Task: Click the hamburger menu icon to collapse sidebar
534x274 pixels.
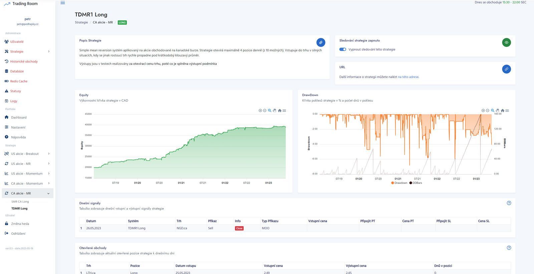Action: 63,3
